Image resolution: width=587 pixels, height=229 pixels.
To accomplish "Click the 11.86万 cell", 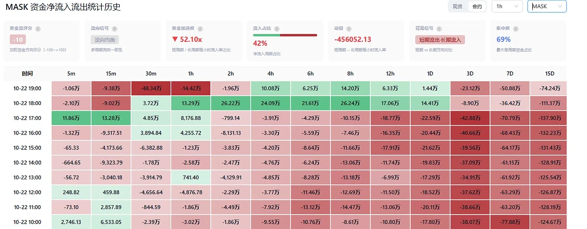I will 71,118.
